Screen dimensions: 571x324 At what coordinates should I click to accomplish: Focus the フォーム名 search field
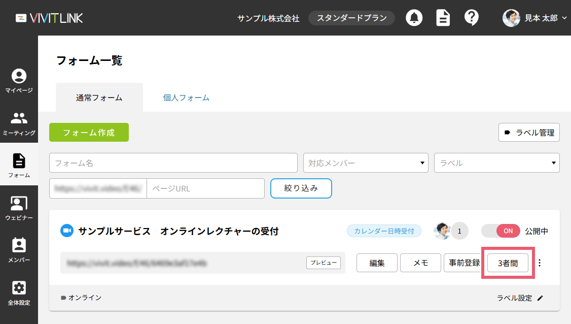[173, 163]
